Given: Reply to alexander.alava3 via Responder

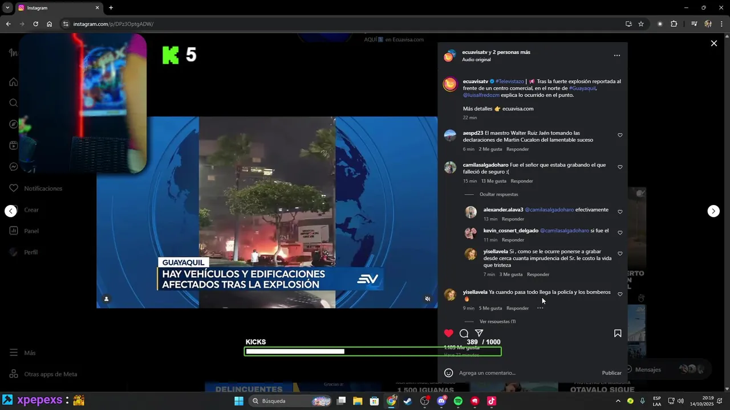Looking at the screenshot, I should (513, 219).
